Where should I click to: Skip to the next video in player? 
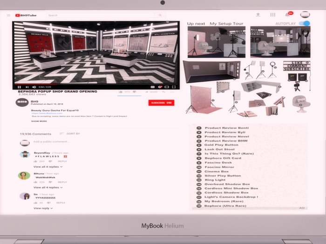tap(27, 87)
